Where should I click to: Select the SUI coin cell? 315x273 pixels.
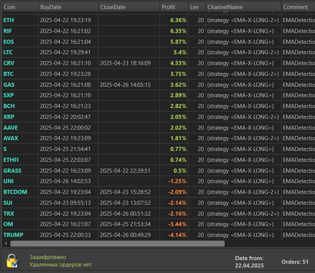pos(20,203)
